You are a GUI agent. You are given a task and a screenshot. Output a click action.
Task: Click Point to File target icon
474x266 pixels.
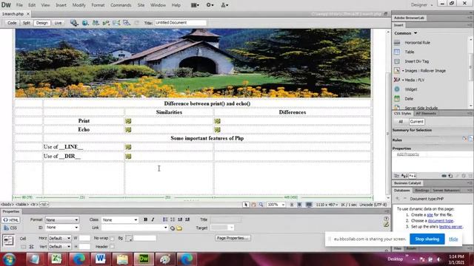coord(173,228)
